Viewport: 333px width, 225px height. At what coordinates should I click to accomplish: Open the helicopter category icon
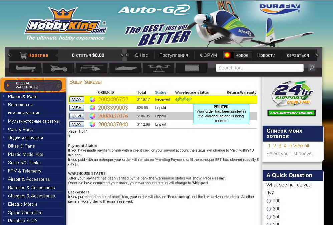coord(92,68)
